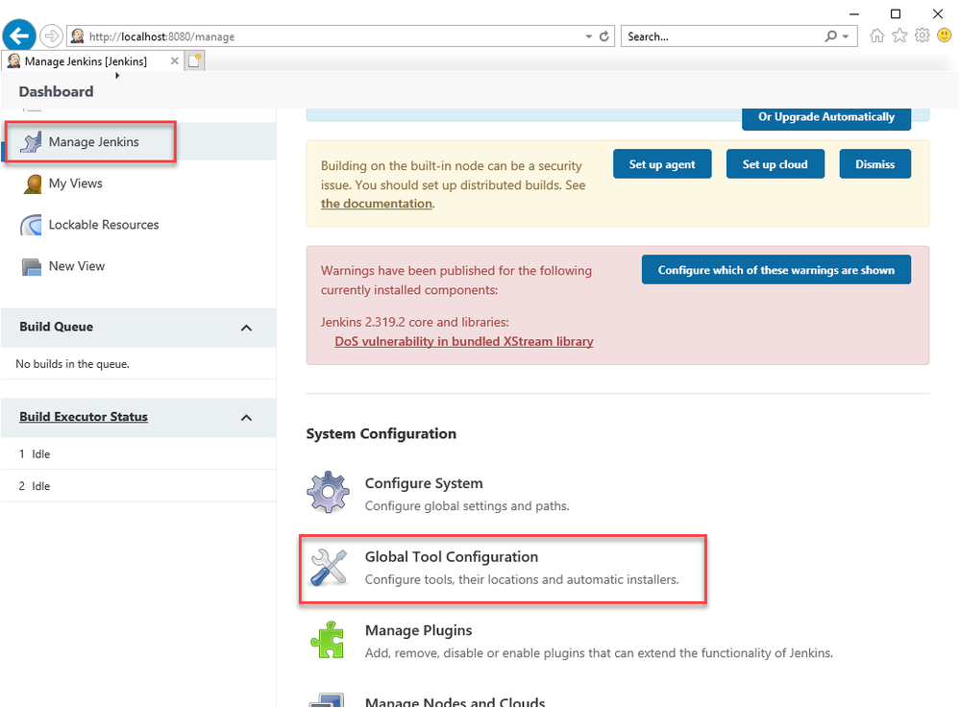Open Manage Jenkins sidebar link
The width and height of the screenshot is (960, 708).
click(x=93, y=142)
